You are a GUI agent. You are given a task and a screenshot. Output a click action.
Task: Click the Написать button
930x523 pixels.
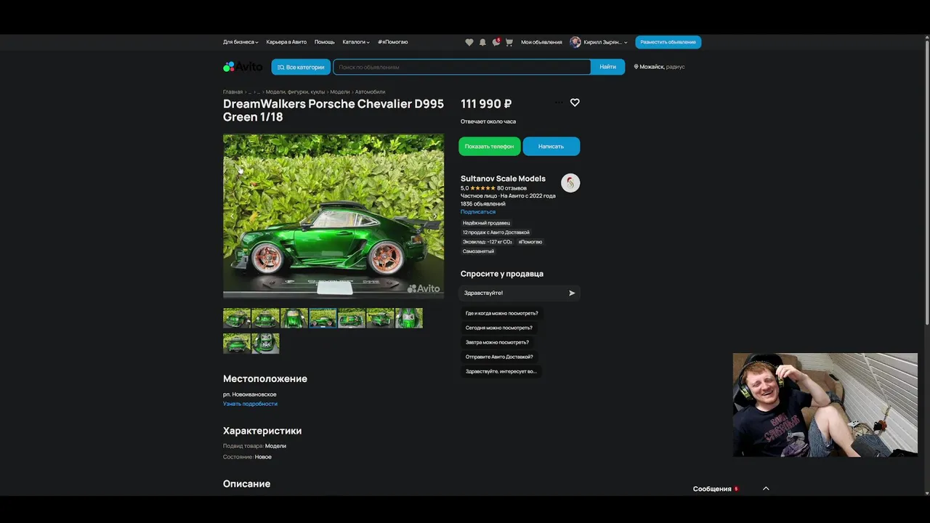[551, 146]
